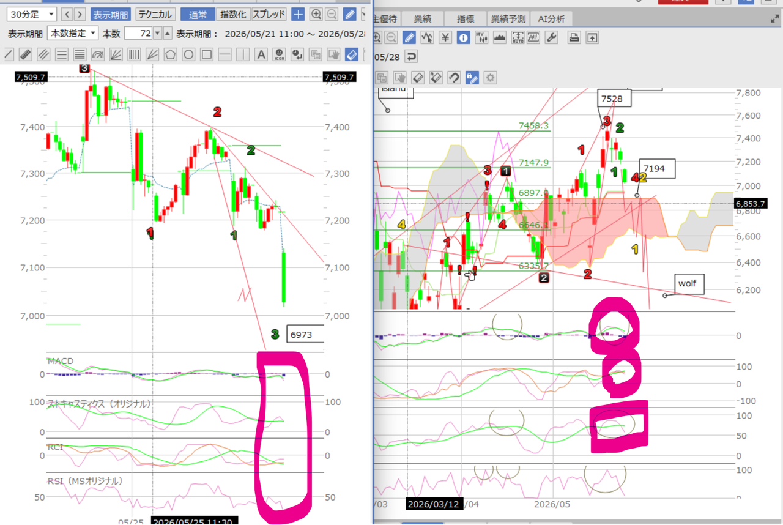The height and width of the screenshot is (525, 783).
Task: Click the MACD indicator label
Action: (x=61, y=361)
